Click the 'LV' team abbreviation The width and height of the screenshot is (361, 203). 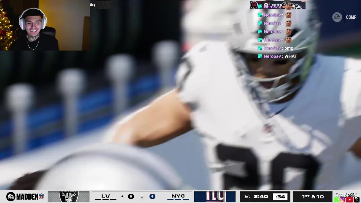pyautogui.click(x=105, y=196)
